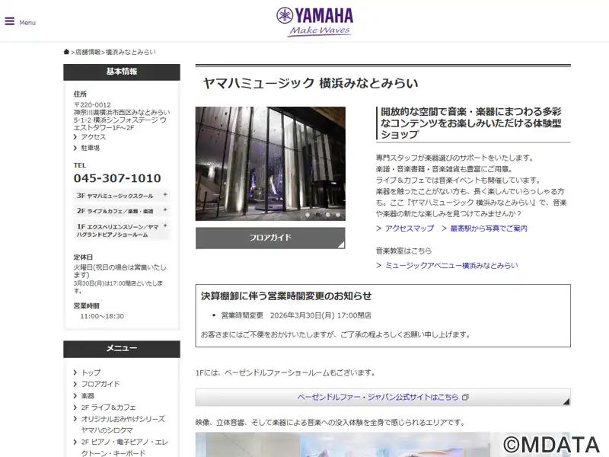
Task: Click external-link icon on Bösendorfer button
Action: [x=465, y=397]
